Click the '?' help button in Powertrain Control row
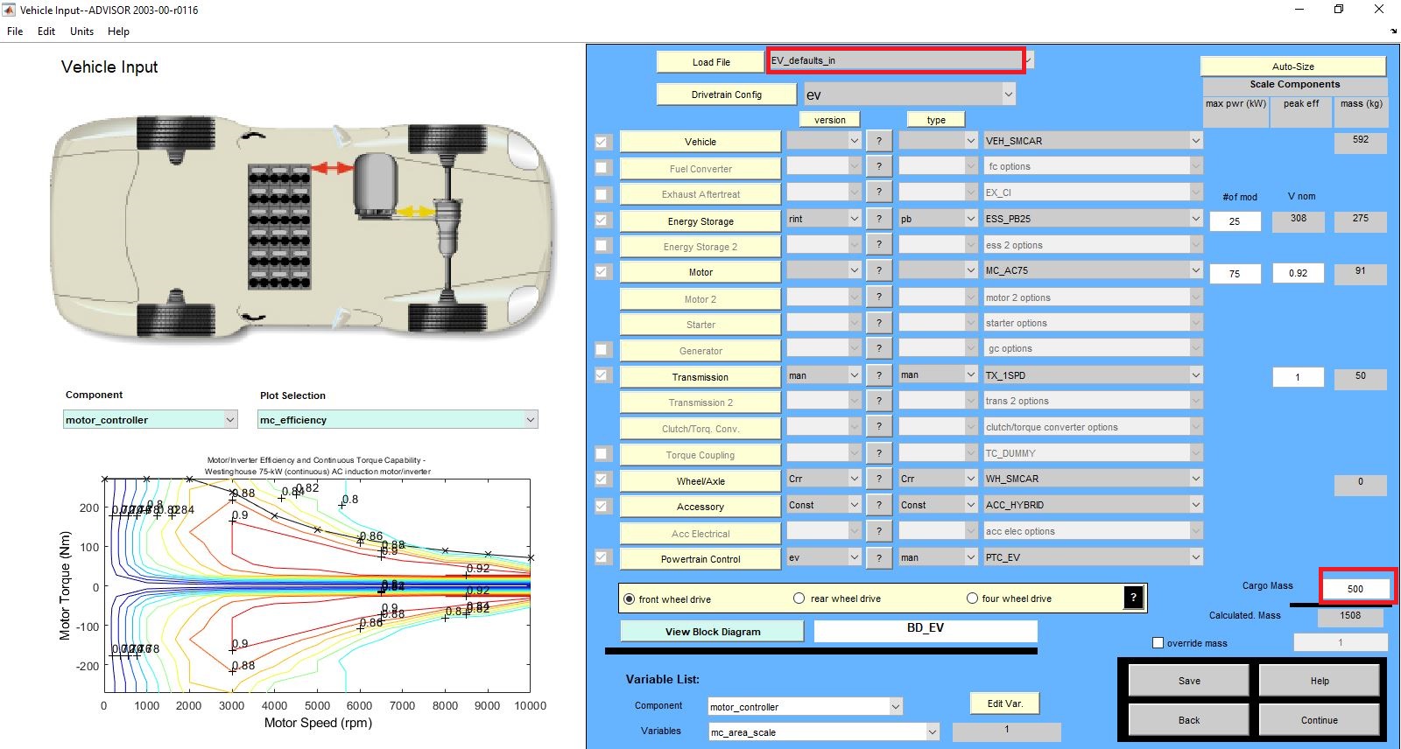The image size is (1401, 749). [x=878, y=556]
